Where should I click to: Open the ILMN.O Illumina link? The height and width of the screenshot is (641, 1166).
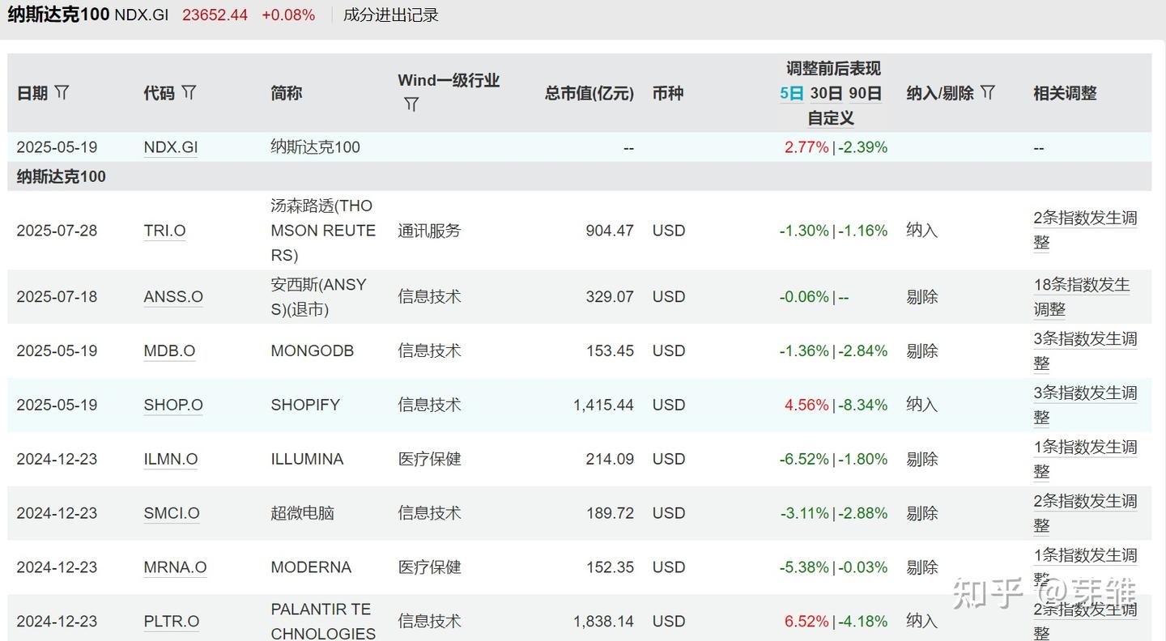tap(170, 459)
